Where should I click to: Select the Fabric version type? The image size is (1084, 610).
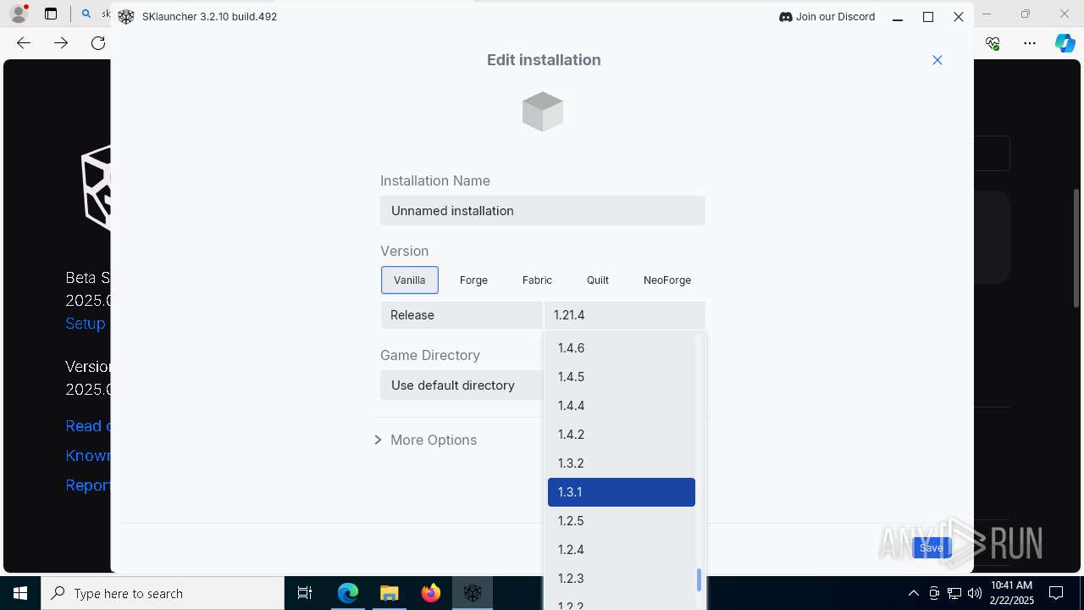point(537,280)
